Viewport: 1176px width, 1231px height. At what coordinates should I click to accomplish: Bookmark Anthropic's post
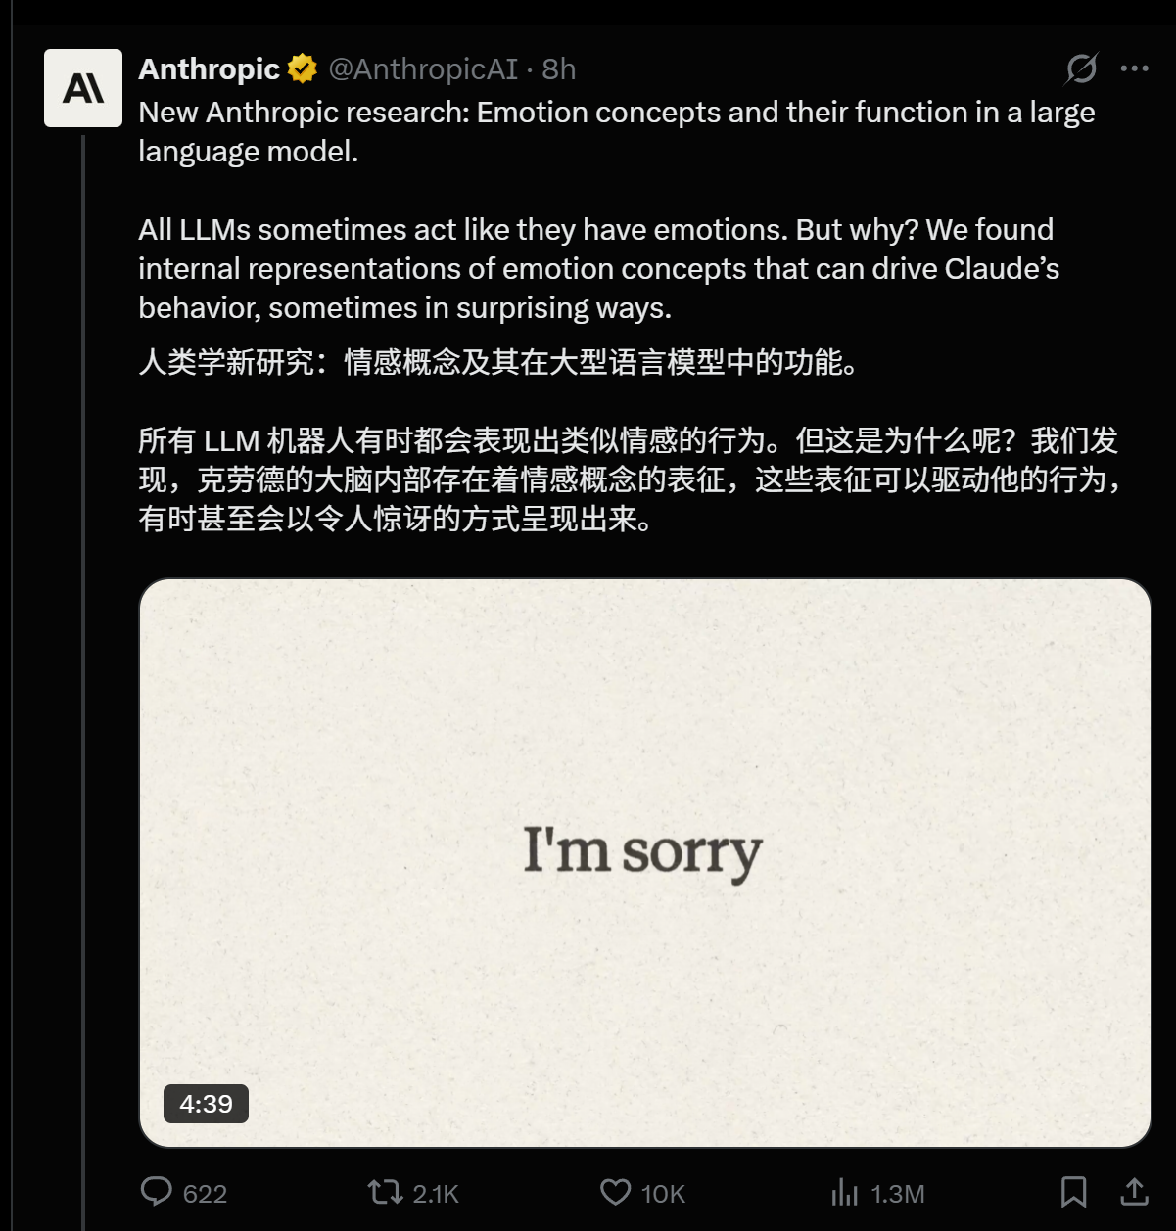(1074, 1193)
